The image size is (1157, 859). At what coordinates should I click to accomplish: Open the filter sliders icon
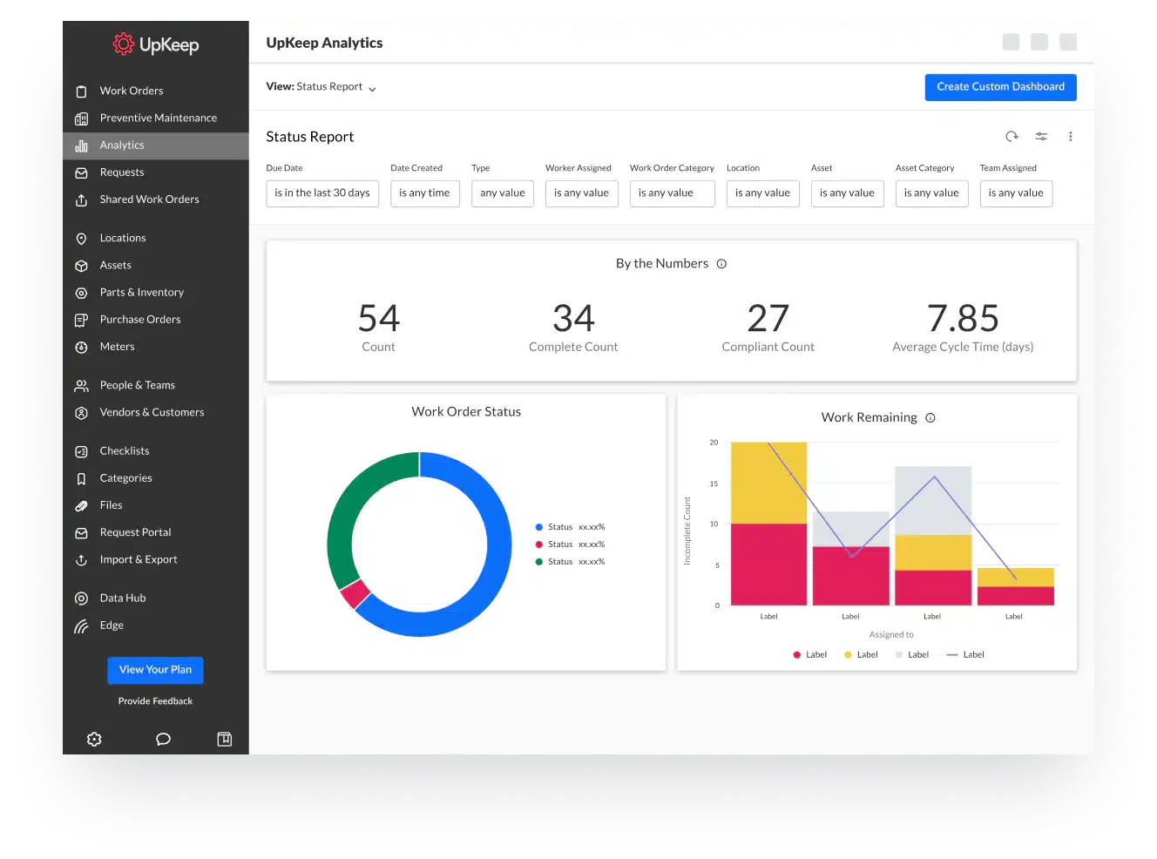click(1041, 137)
